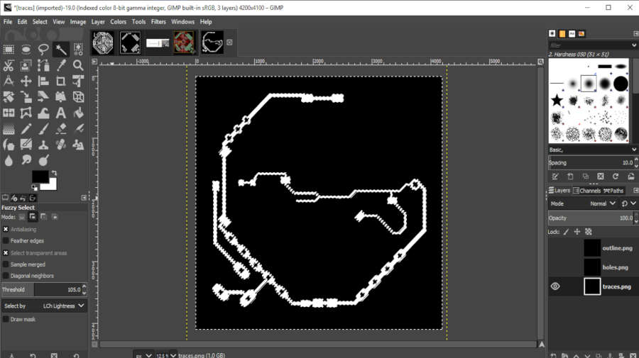Select the star brush thumbnail
Image resolution: width=639 pixels, height=358 pixels.
(x=557, y=100)
